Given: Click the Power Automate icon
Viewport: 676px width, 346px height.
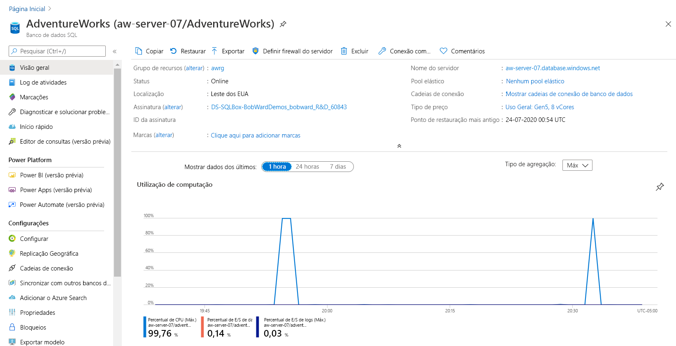Looking at the screenshot, I should pos(12,204).
